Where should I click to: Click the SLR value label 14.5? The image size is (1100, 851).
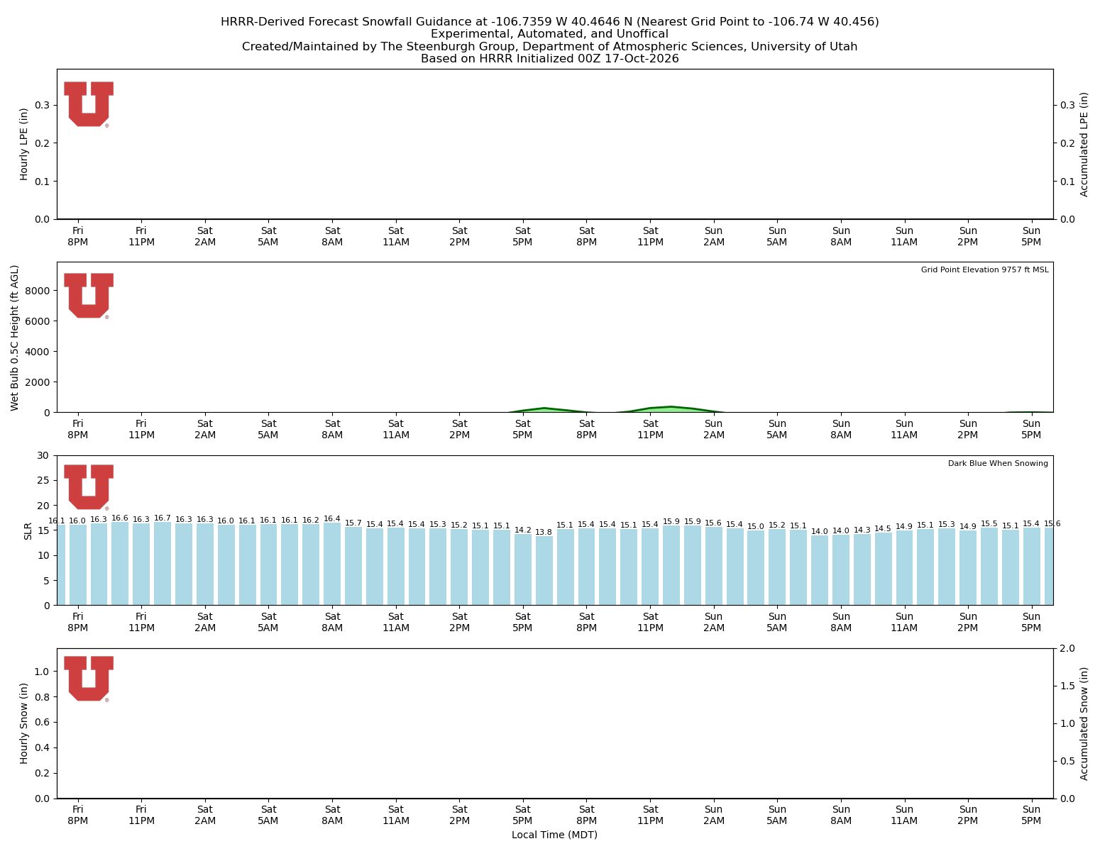(883, 529)
